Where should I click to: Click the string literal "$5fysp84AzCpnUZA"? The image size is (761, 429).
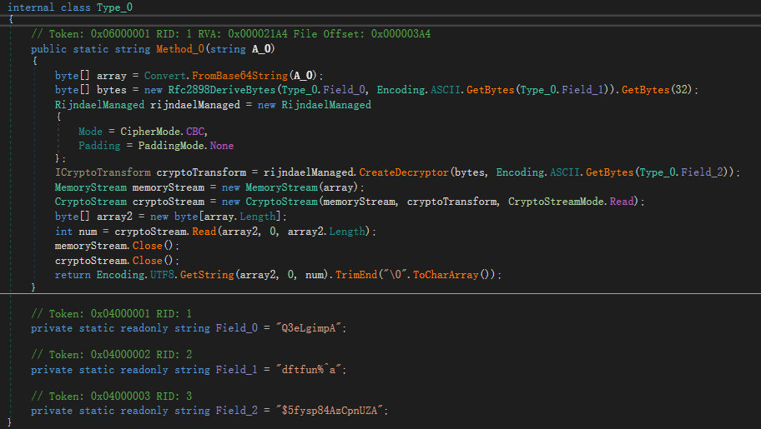click(329, 411)
